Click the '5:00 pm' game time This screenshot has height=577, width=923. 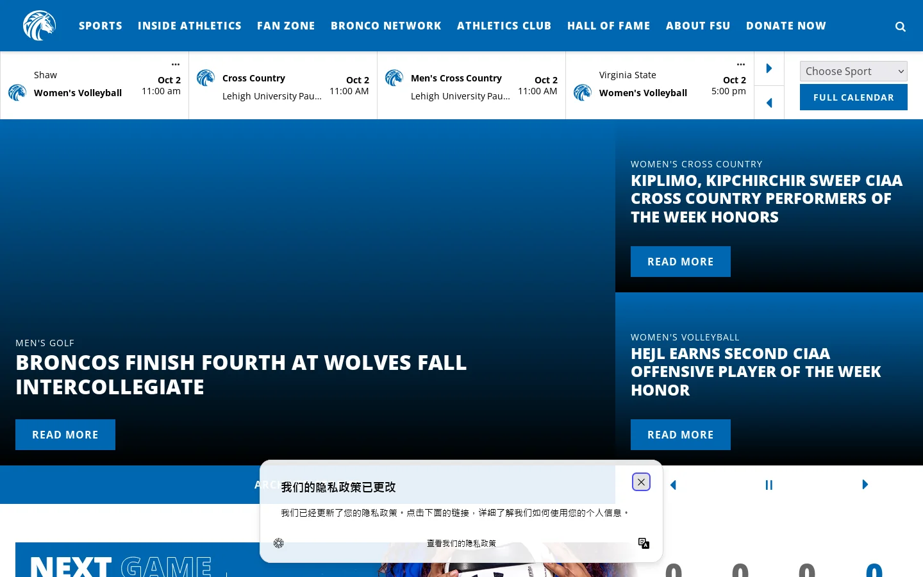[x=729, y=91]
